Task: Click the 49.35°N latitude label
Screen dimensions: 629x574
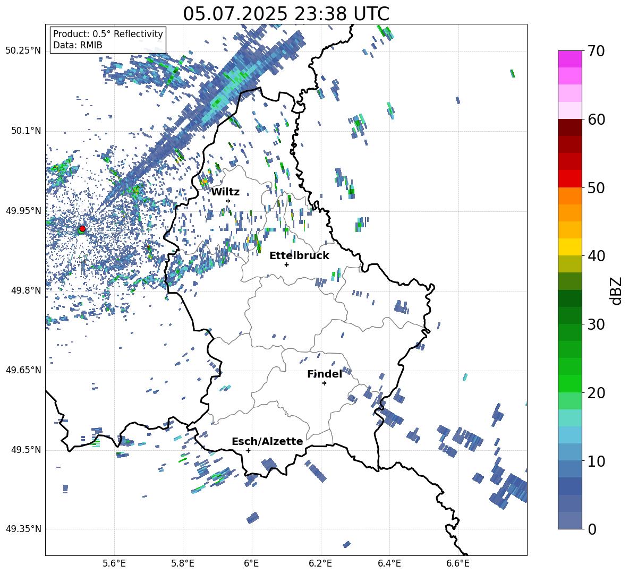Action: pos(23,529)
